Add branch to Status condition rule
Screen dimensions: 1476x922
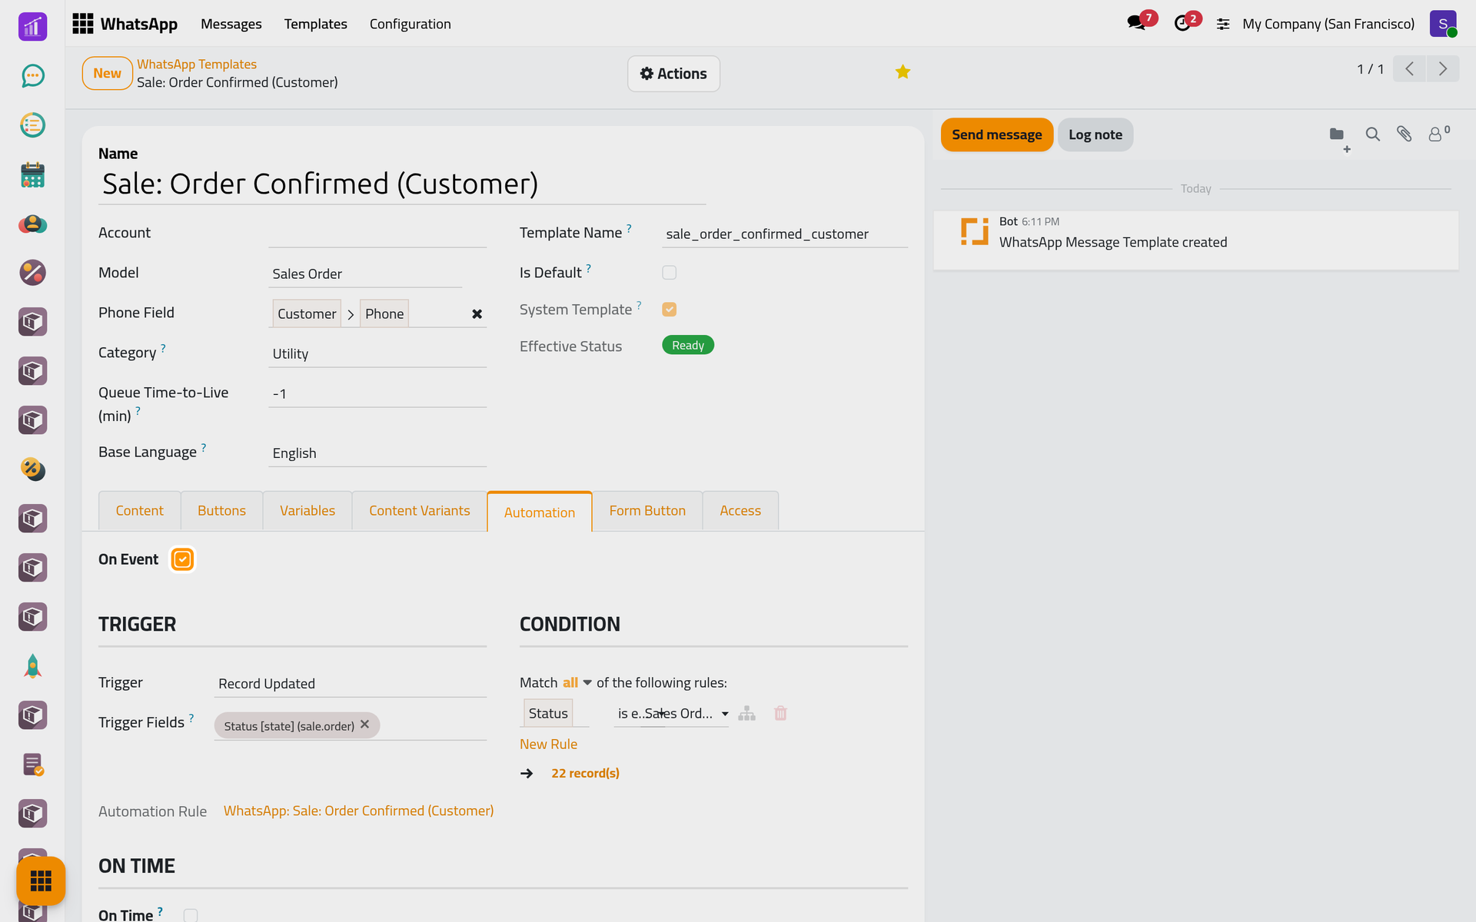(x=746, y=713)
